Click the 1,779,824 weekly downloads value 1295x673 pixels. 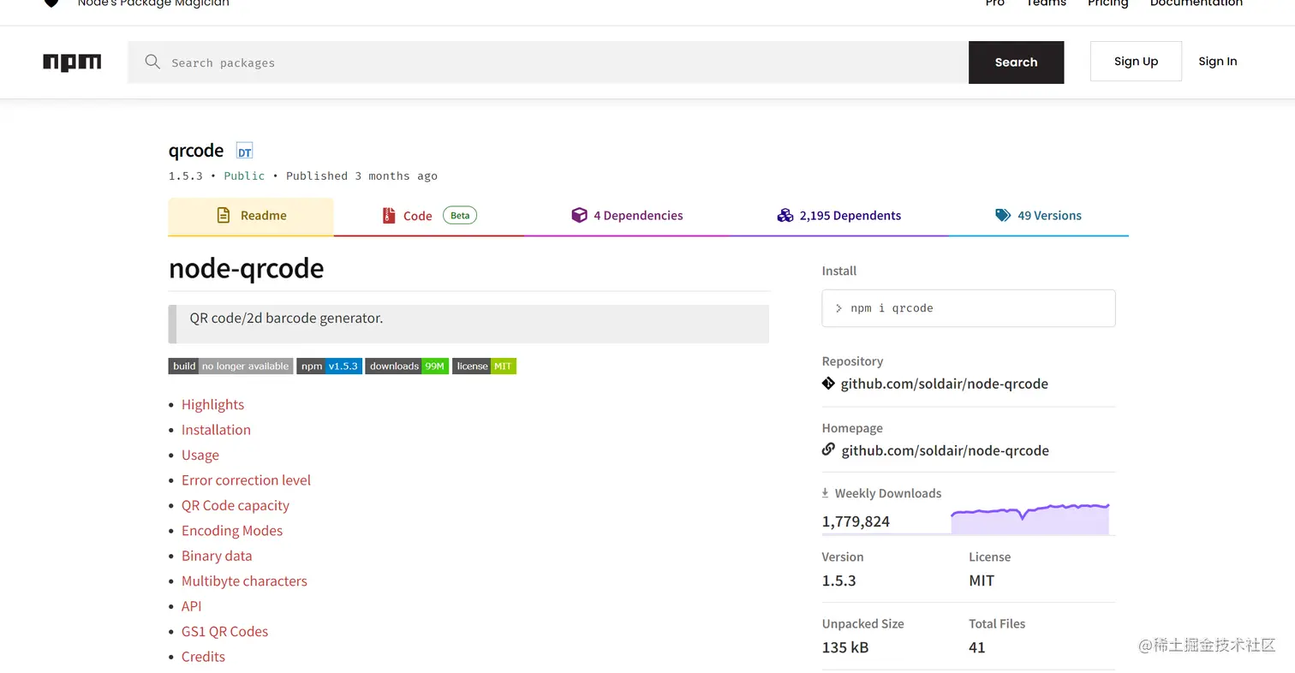[856, 521]
